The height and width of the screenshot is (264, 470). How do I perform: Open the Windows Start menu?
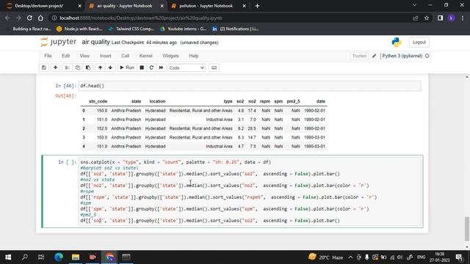coord(8,257)
